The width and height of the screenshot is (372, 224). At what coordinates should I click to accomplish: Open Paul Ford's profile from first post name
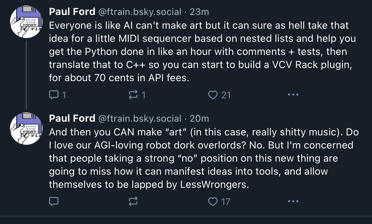point(72,12)
